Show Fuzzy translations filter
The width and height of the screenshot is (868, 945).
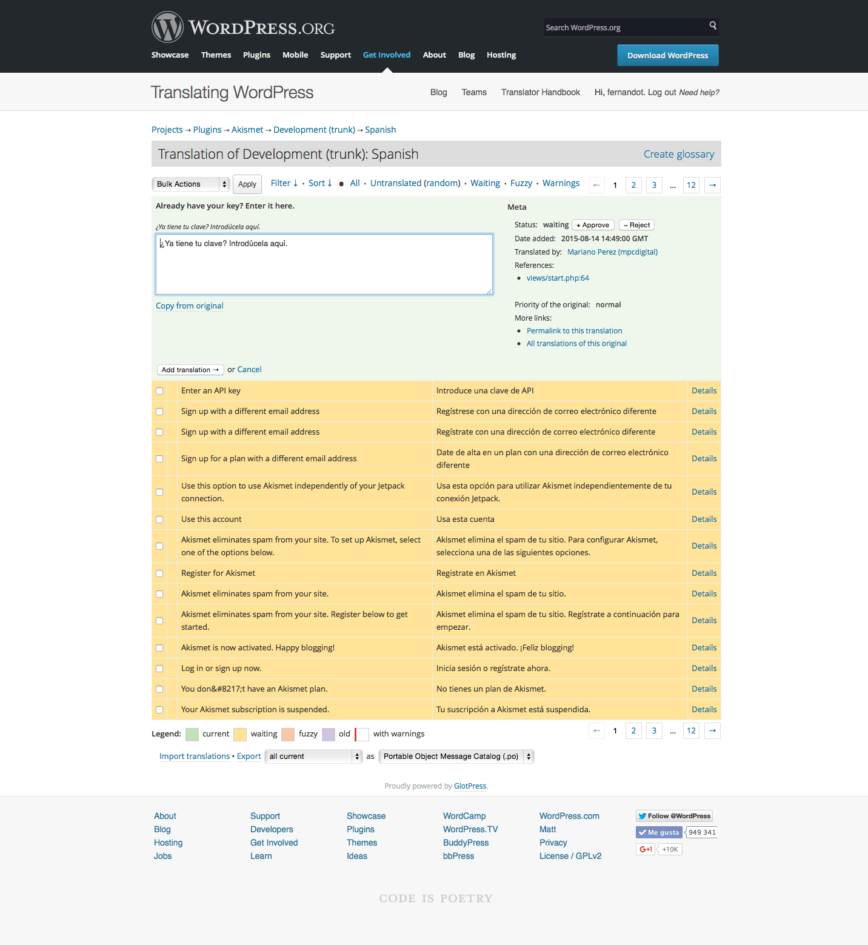coord(521,183)
